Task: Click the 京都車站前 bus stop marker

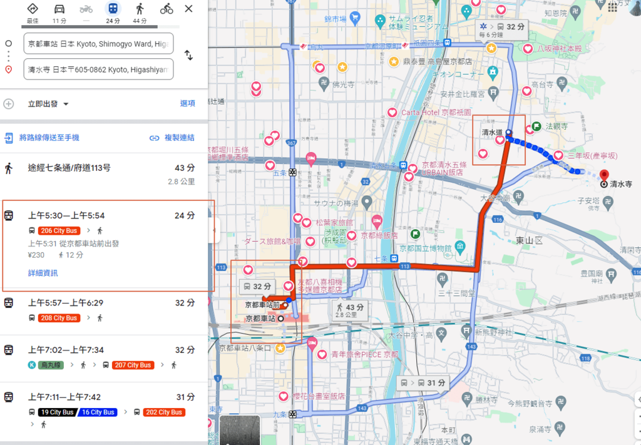Action: coord(285,305)
